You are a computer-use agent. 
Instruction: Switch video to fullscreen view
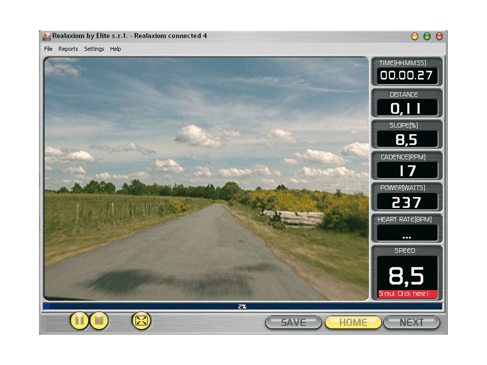click(142, 321)
